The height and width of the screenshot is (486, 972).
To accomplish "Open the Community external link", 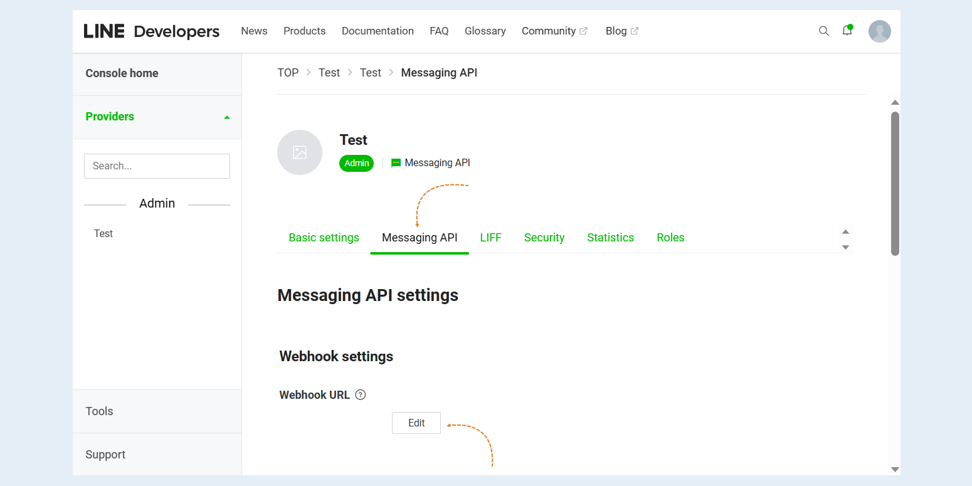I will 554,31.
